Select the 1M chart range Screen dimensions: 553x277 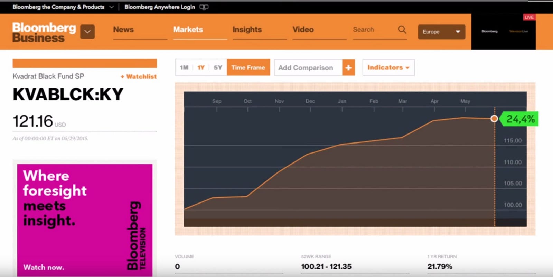(184, 68)
